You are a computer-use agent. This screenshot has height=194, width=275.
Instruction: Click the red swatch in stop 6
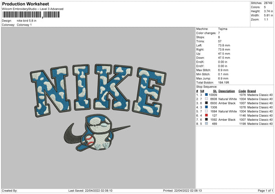coord(206,115)
